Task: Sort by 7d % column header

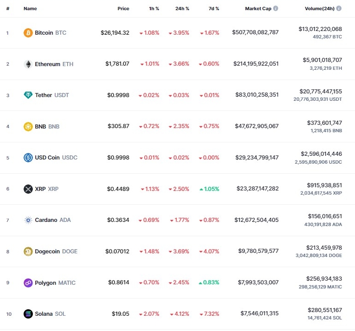Action: (214, 9)
